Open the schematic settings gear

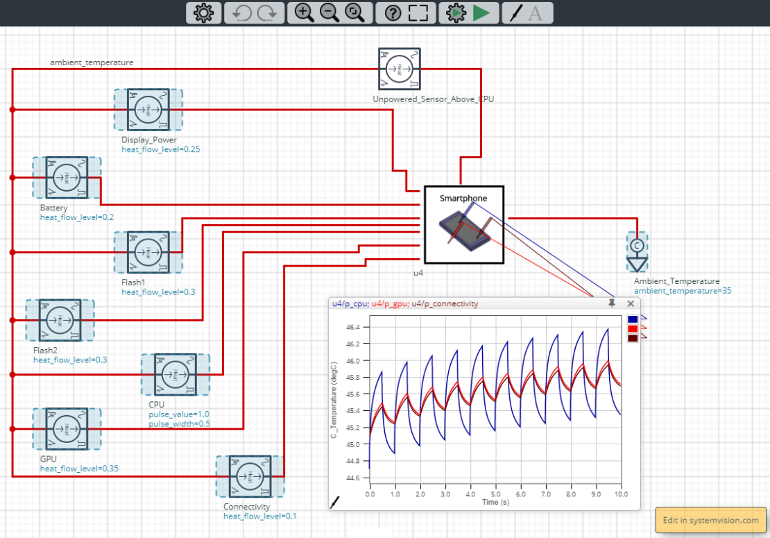tap(203, 12)
